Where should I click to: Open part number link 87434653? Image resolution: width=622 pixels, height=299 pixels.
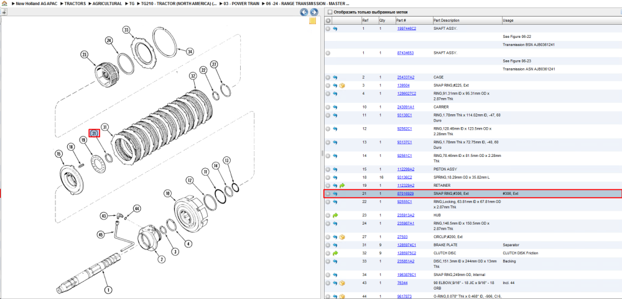coord(406,53)
